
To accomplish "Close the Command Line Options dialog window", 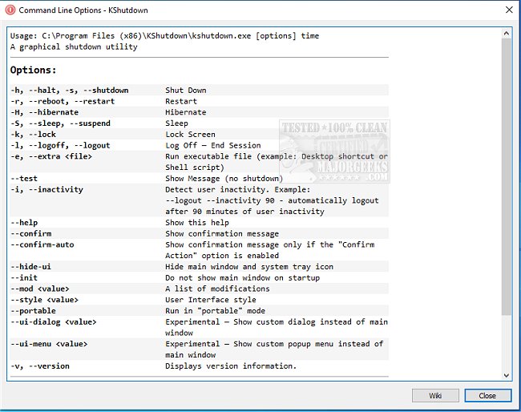I will pos(509,10).
